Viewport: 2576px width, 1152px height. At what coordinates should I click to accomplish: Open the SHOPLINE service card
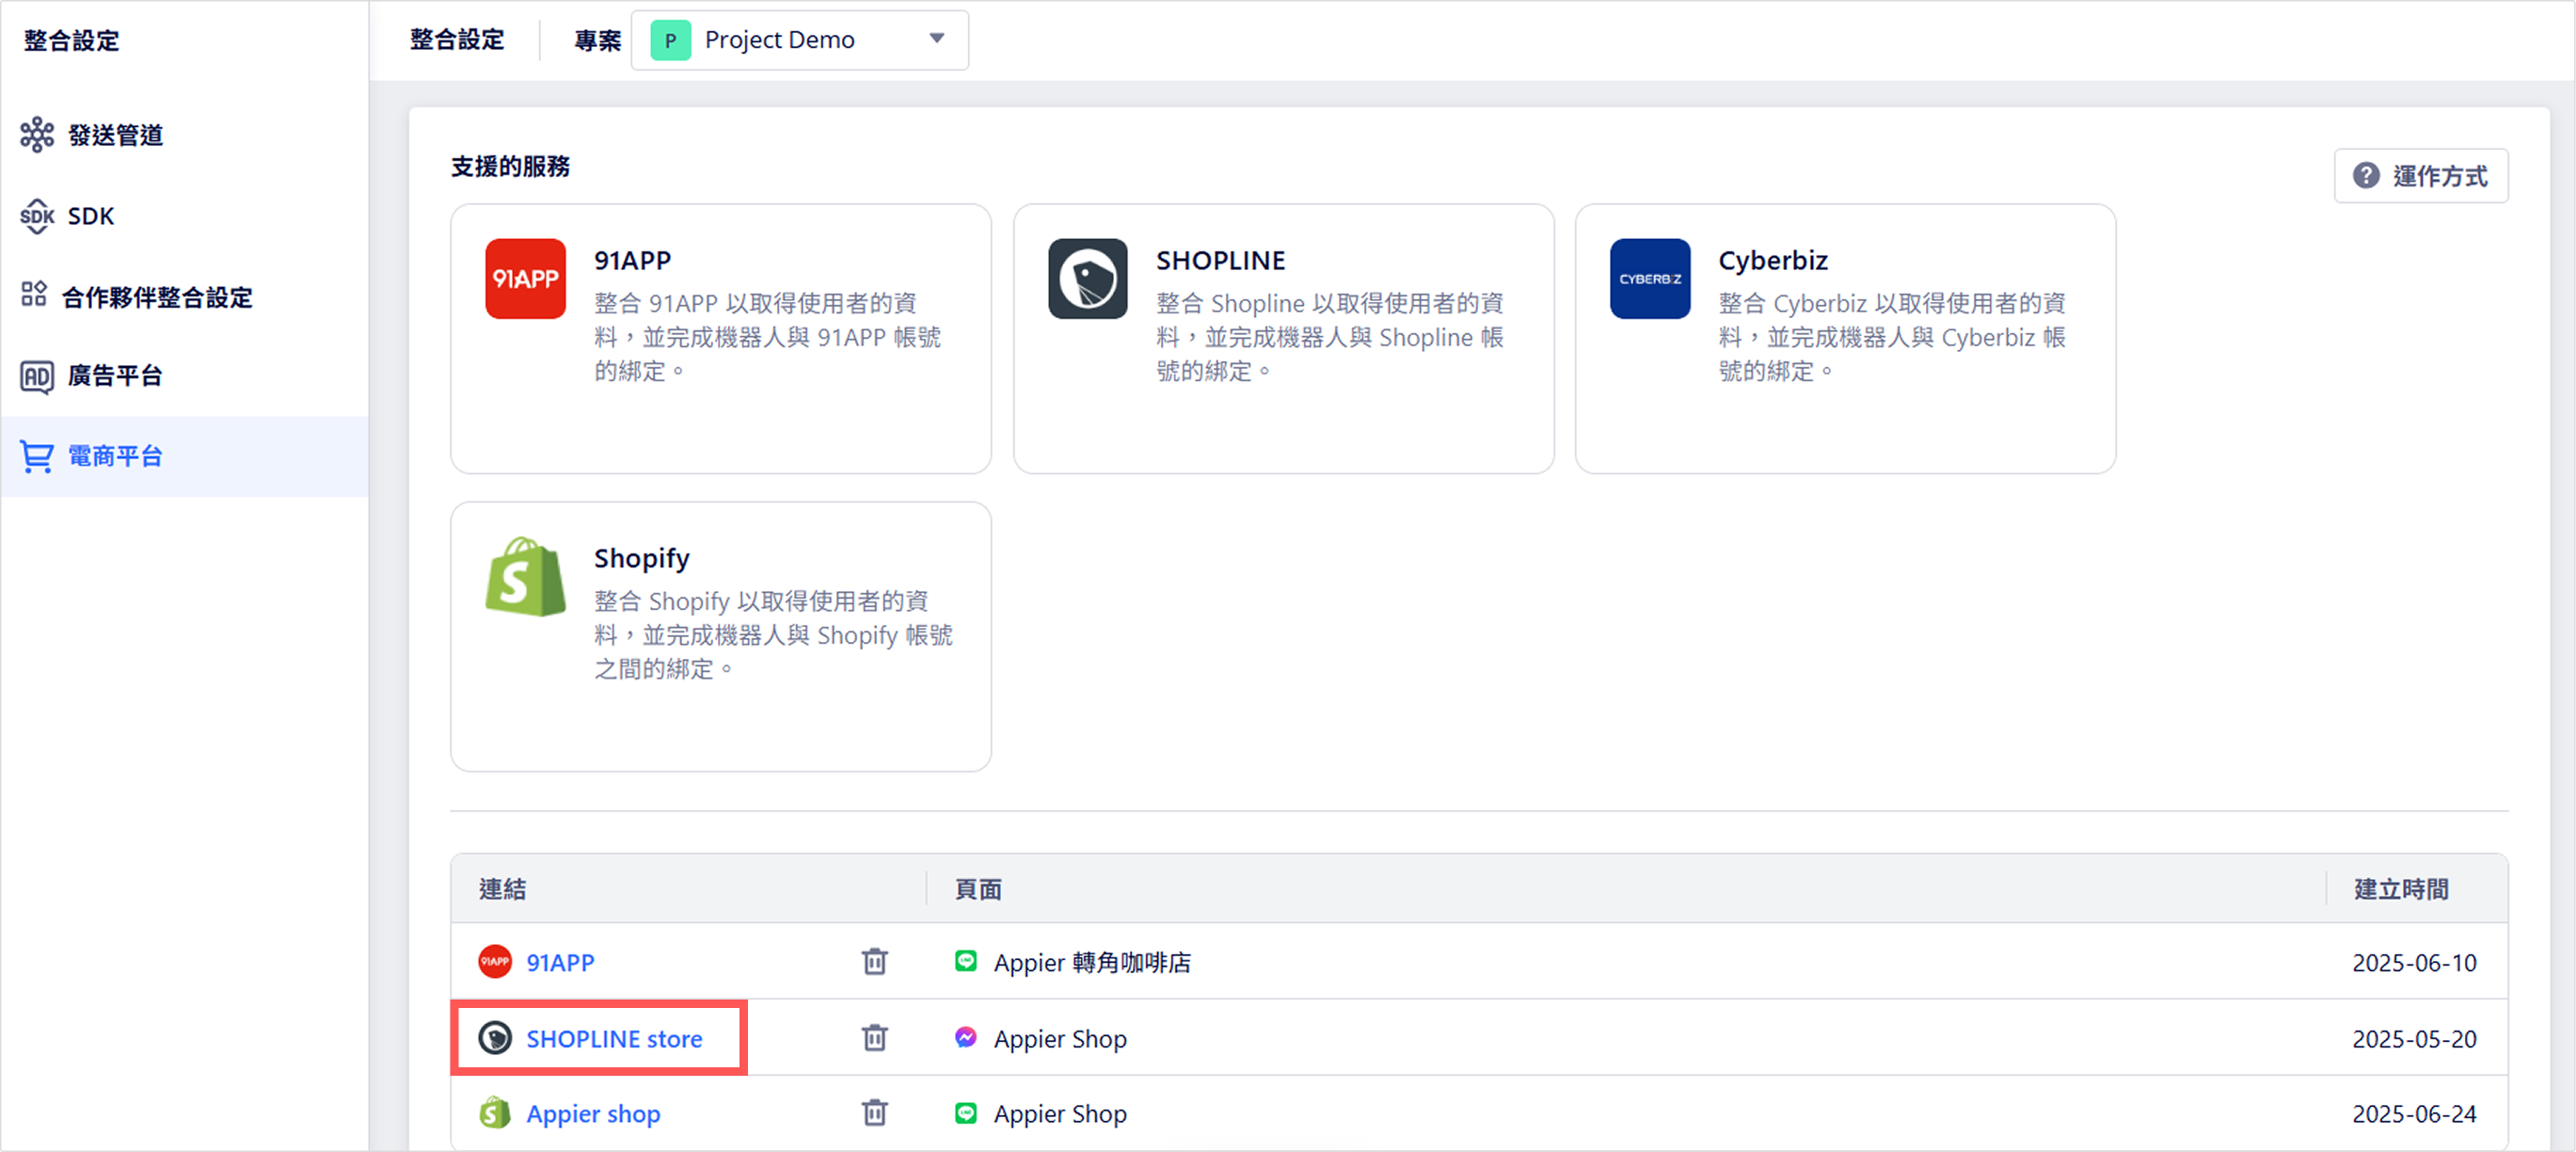pyautogui.click(x=1283, y=339)
